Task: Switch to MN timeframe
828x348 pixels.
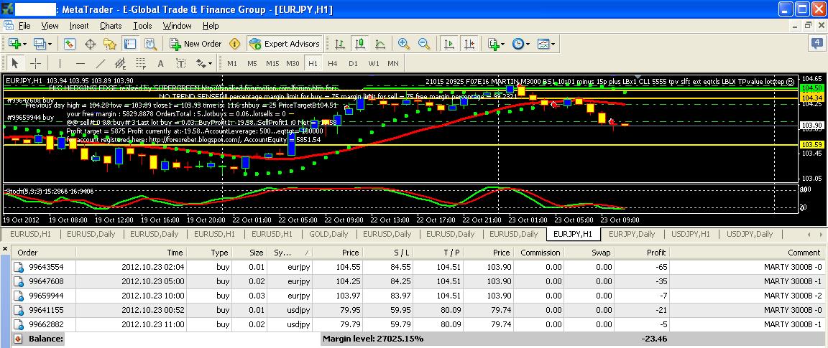Action: [393, 63]
